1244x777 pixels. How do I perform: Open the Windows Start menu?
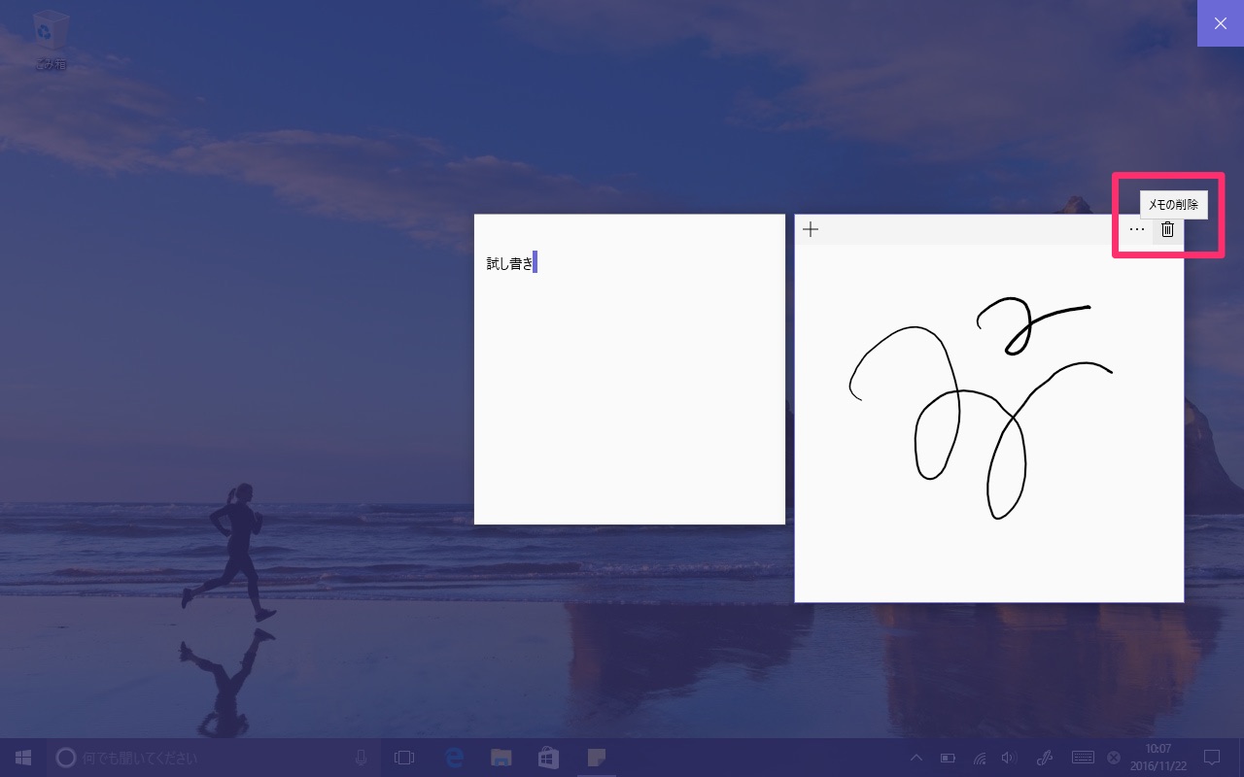click(23, 758)
